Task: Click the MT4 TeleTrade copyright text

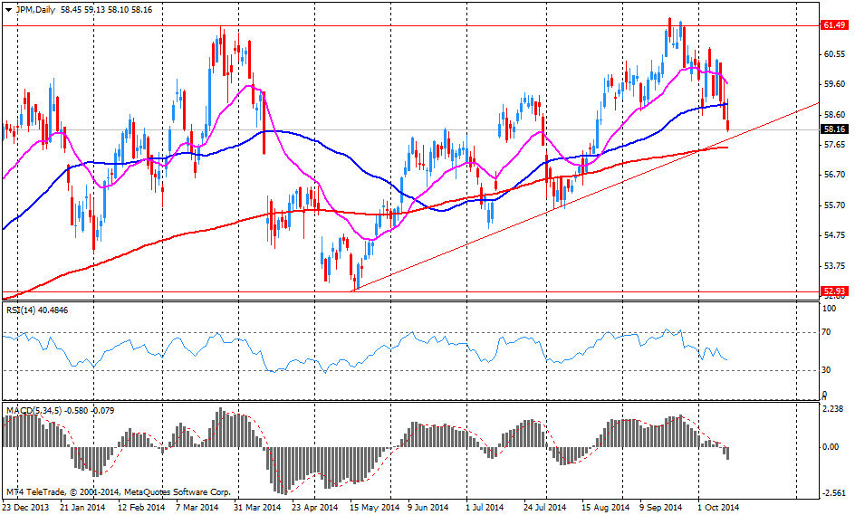Action: [x=118, y=493]
